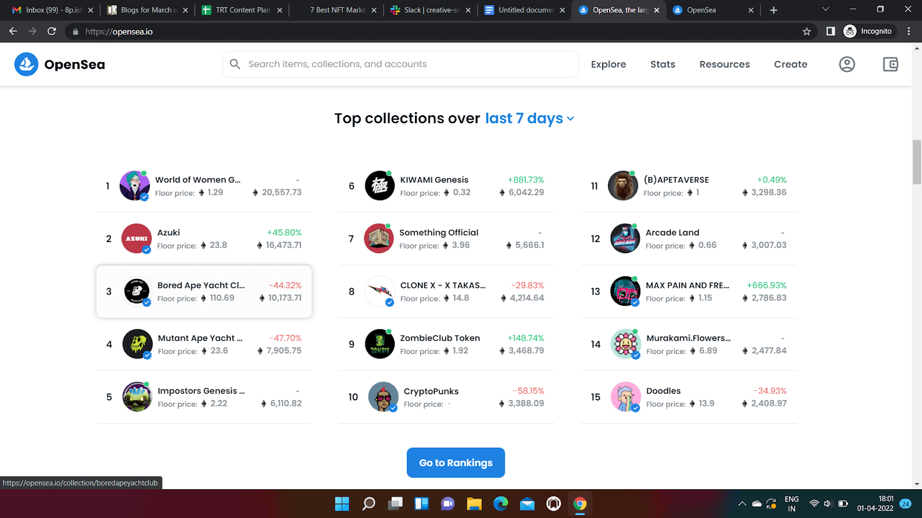Click the search magnifier icon
The image size is (922, 518).
(235, 64)
